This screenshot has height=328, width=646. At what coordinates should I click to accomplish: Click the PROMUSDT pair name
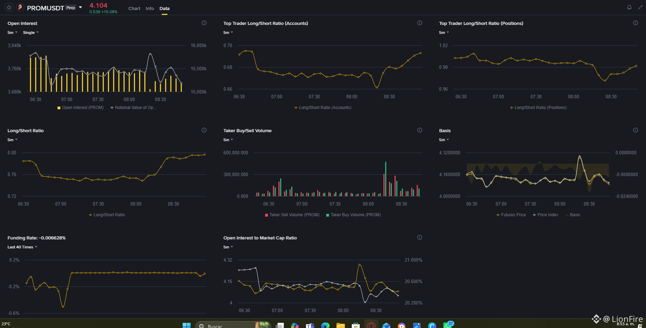(x=45, y=8)
